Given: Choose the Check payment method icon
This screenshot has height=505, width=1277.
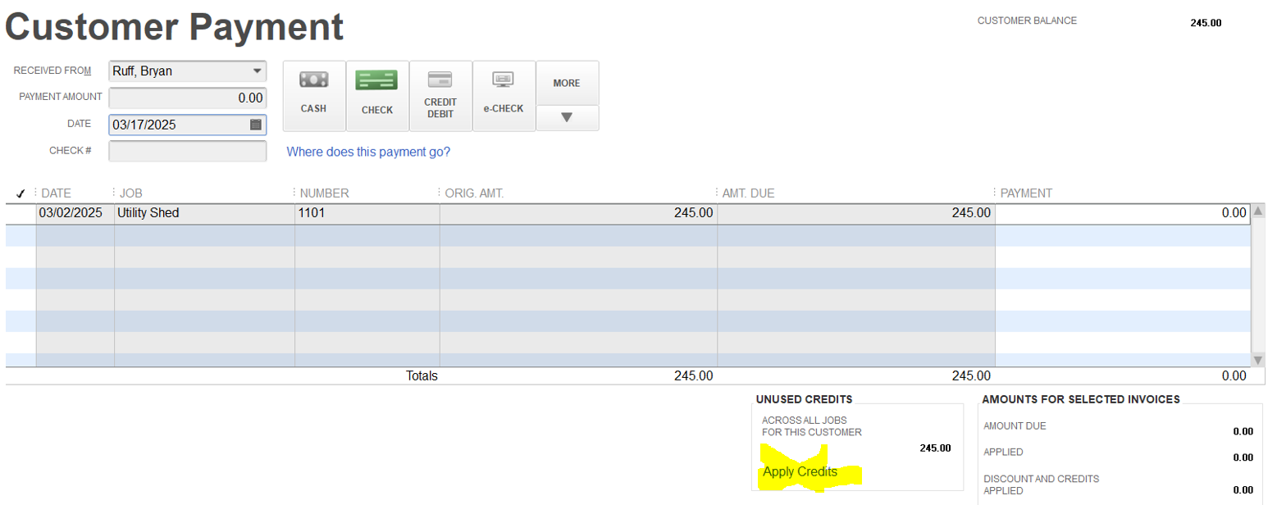Looking at the screenshot, I should [x=377, y=95].
